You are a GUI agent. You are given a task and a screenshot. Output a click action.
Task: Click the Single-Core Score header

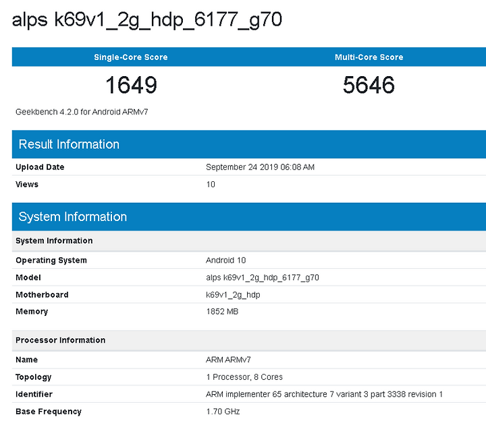point(131,57)
